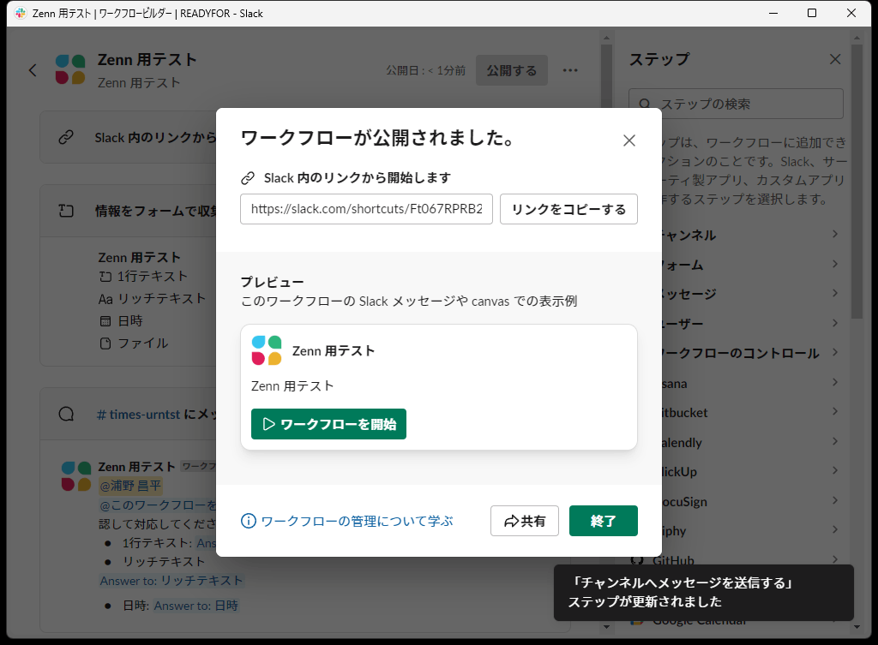Publish the workflow via 公開する
The image size is (878, 645).
(x=511, y=70)
